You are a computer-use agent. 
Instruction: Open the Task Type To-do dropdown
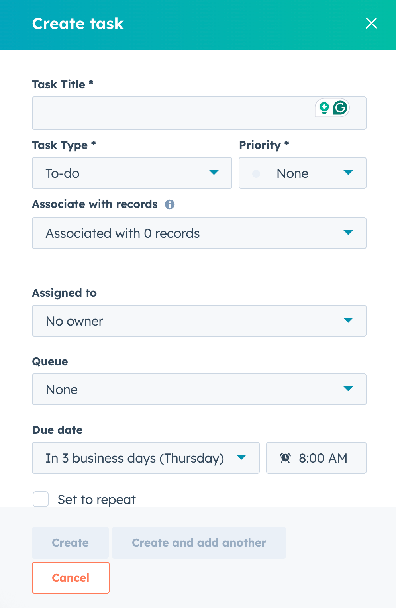(131, 173)
